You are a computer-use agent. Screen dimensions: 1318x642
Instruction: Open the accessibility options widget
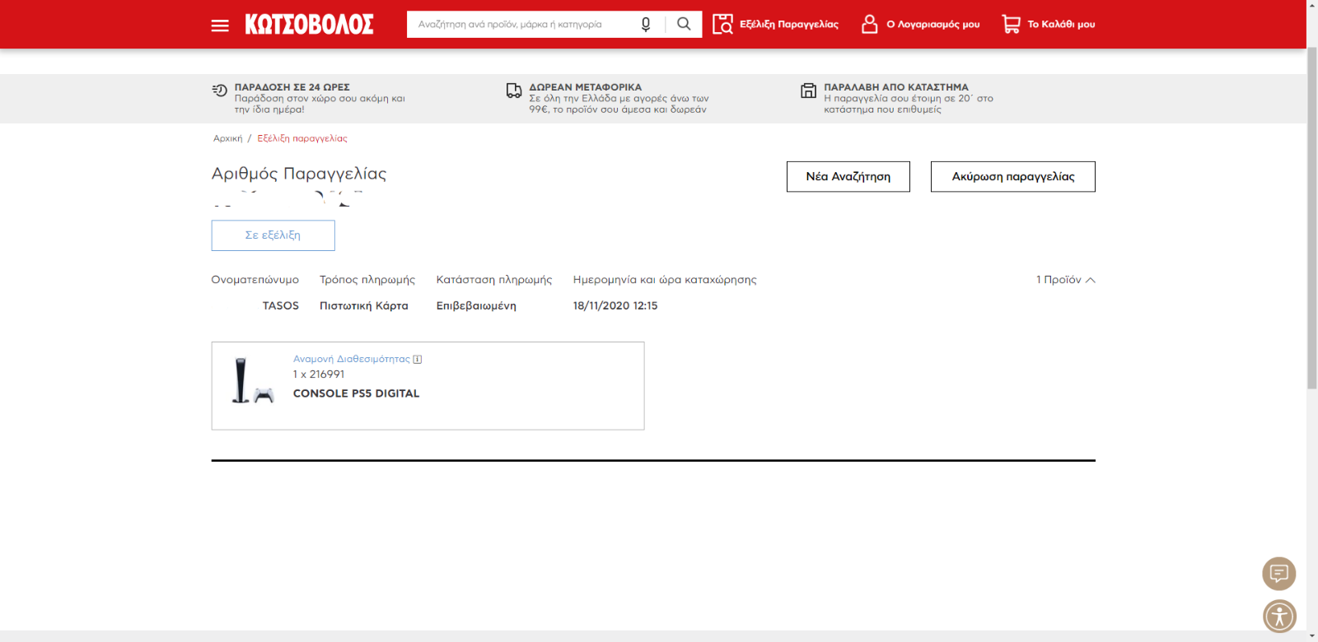[x=1279, y=616]
